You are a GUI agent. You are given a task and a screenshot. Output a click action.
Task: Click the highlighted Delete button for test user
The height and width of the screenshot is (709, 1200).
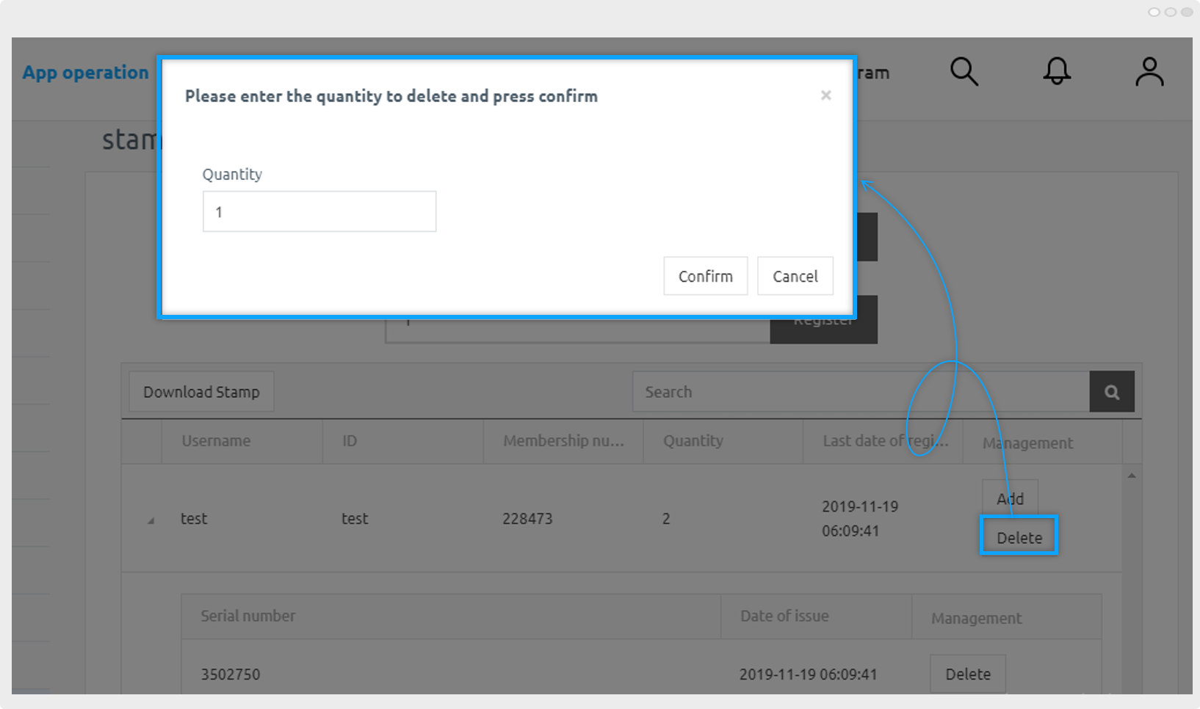(1019, 537)
